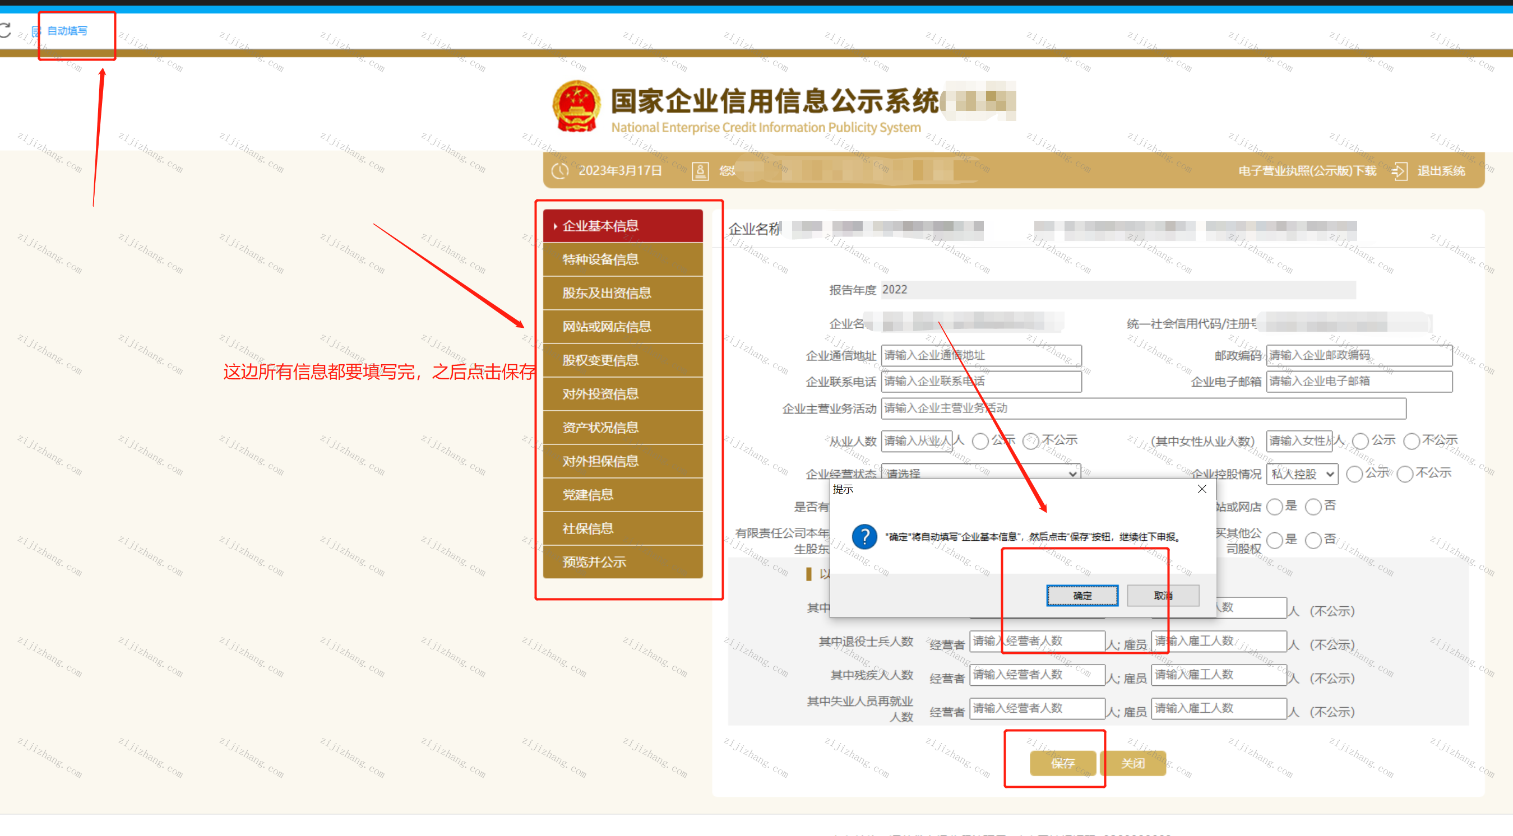Open 对外投资信息 menu item
This screenshot has width=1513, height=836.
point(623,394)
